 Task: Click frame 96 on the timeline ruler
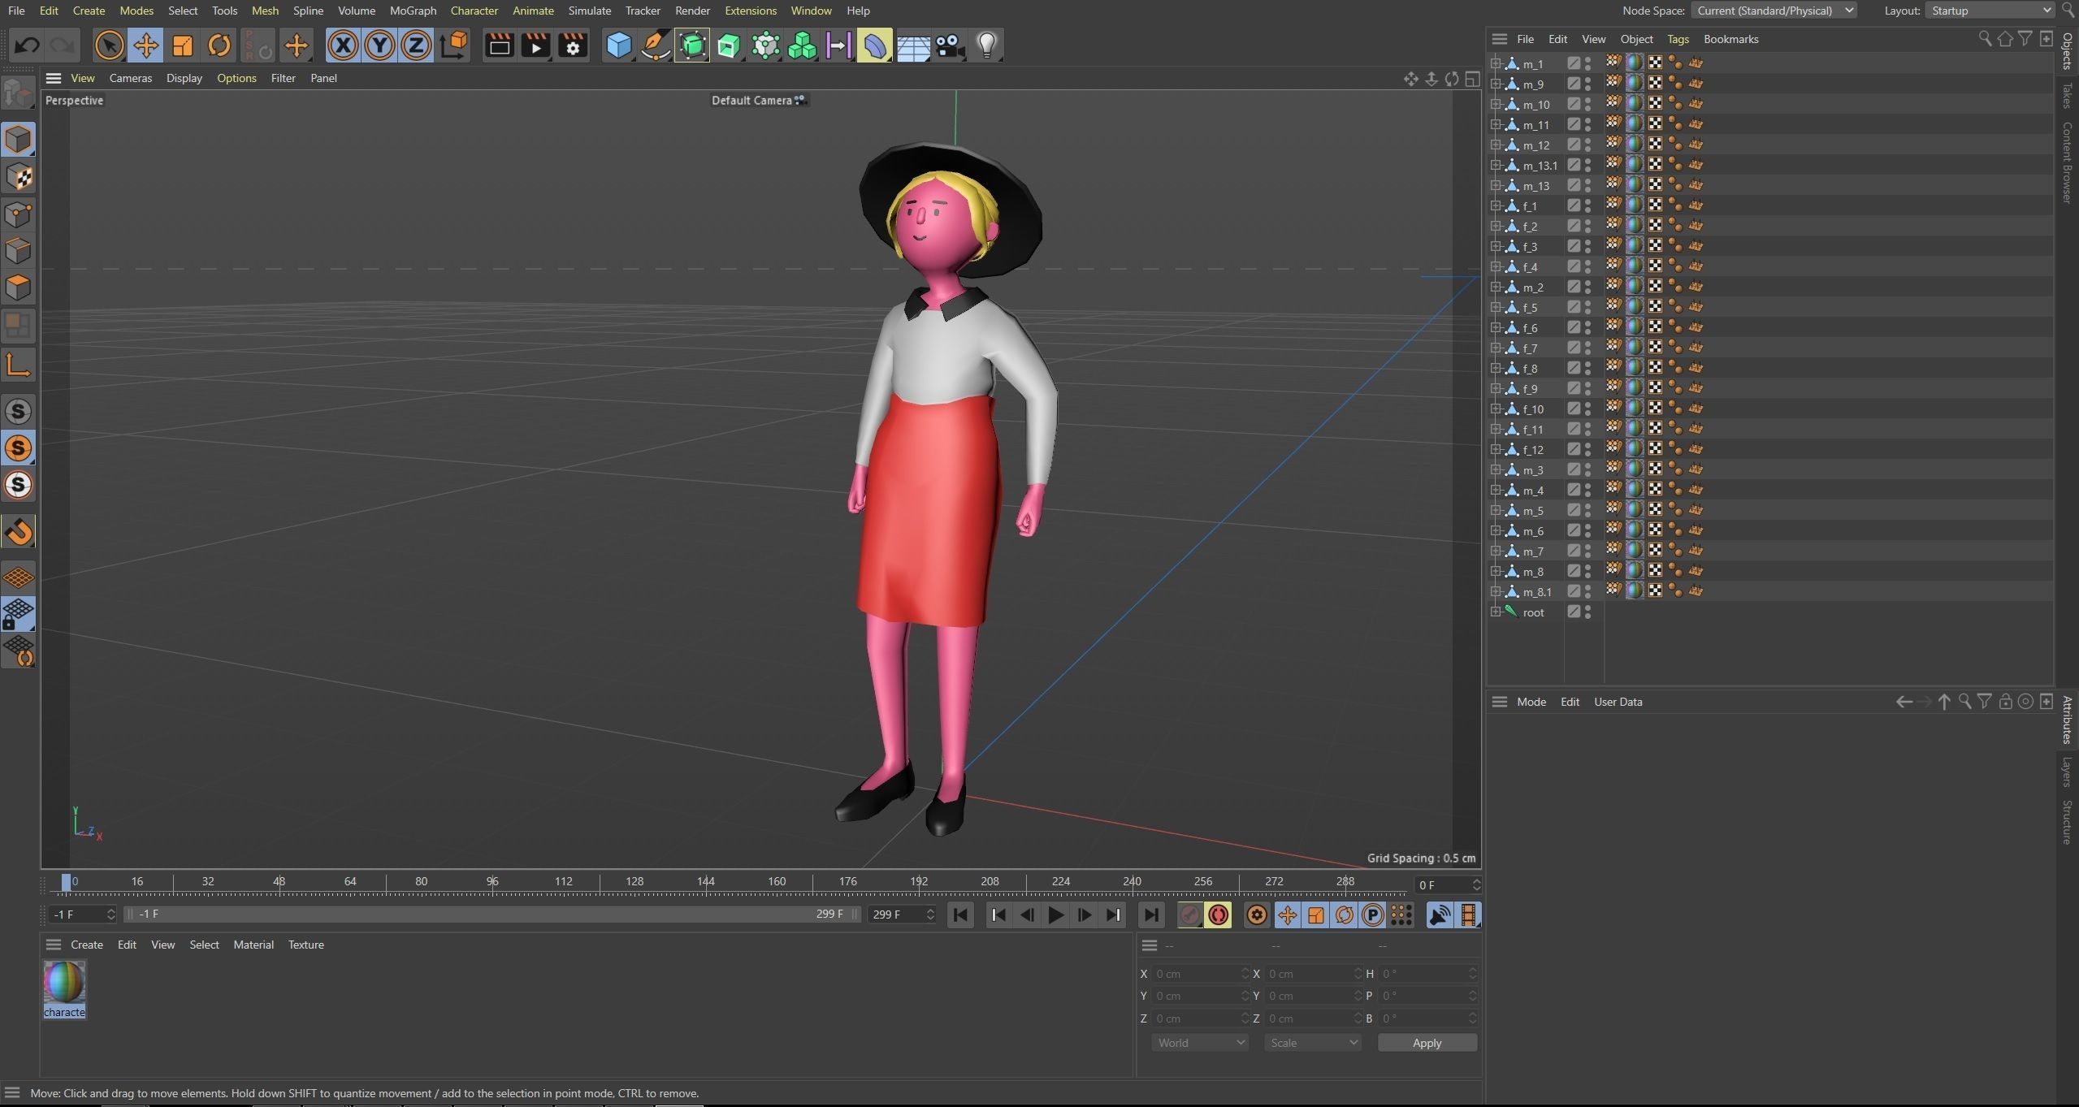click(492, 882)
